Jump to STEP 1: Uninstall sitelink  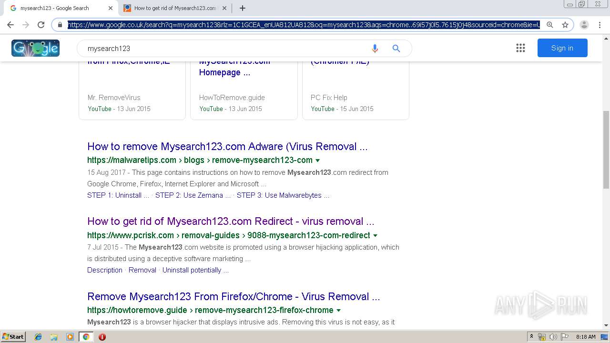click(118, 195)
